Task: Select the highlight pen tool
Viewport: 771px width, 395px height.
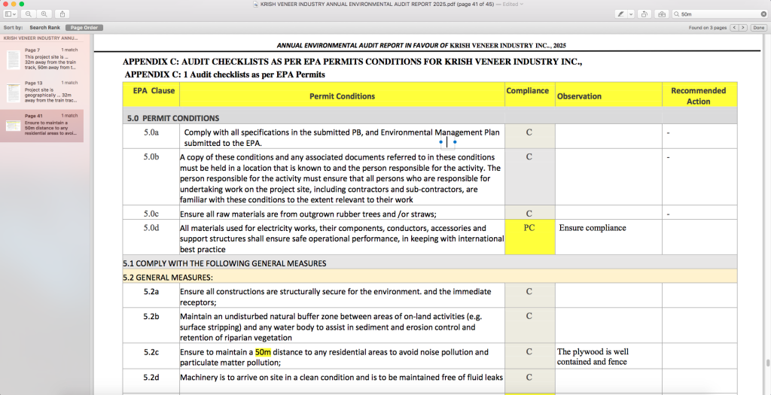Action: coord(620,14)
